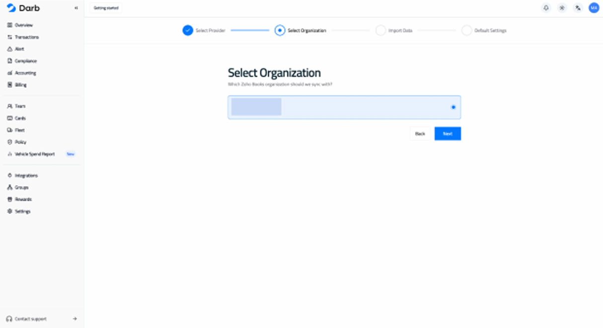Open the MA user avatar menu
The image size is (603, 328).
[594, 8]
